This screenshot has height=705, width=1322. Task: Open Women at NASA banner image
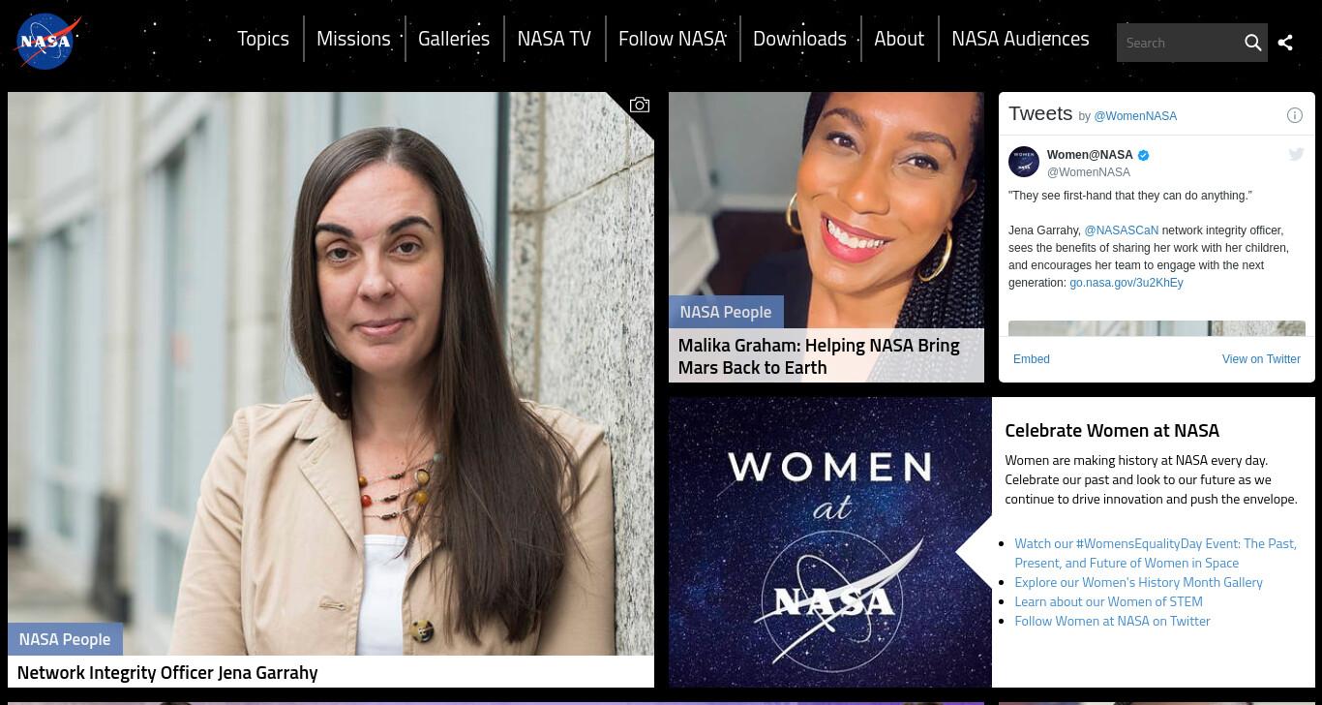[830, 542]
